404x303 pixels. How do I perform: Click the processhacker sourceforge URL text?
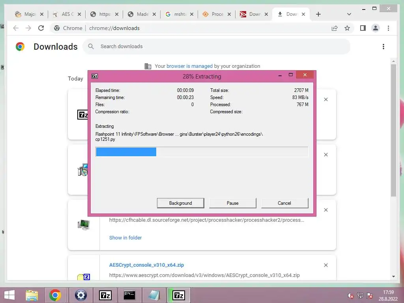point(206,220)
